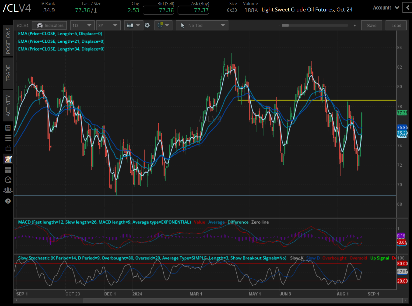Open the watchlist list icon in sidebar
412x306 pixels.
point(8,138)
